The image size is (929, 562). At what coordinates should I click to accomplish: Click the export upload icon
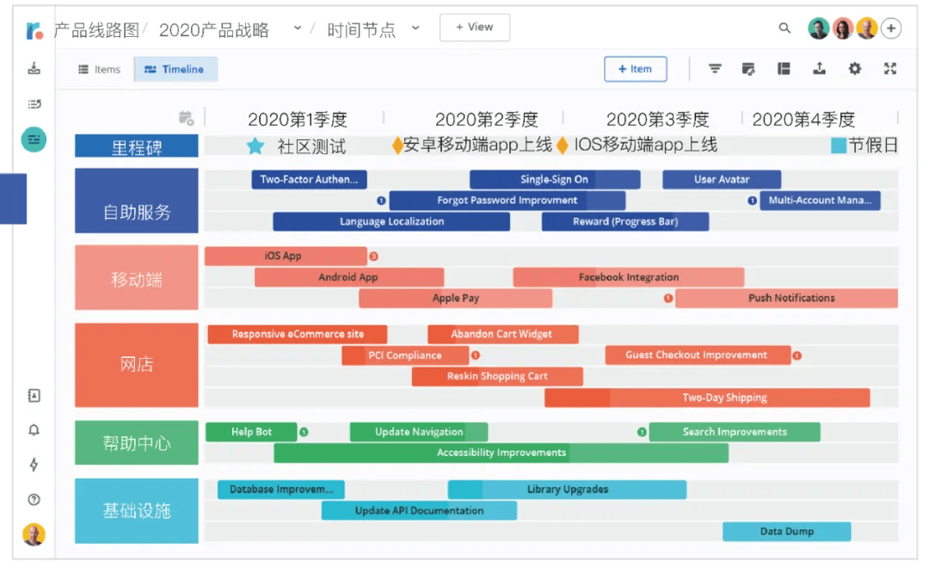[820, 69]
